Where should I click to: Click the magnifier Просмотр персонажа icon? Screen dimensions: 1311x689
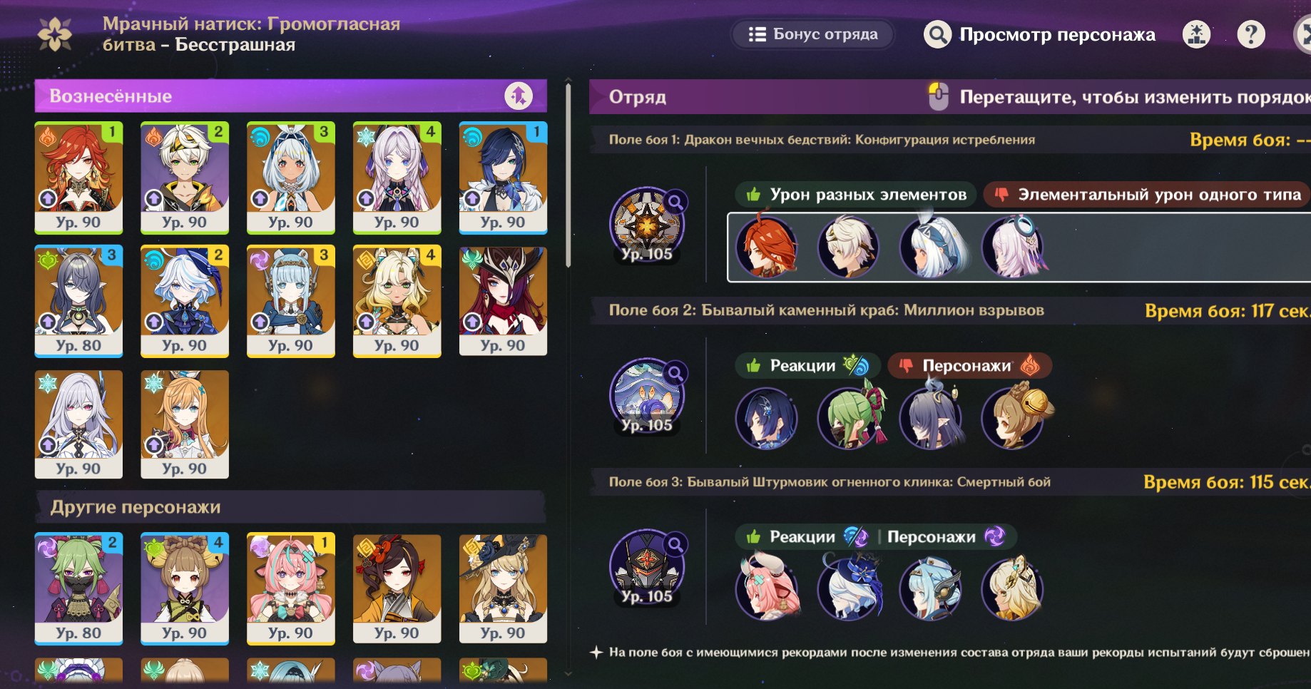(937, 34)
